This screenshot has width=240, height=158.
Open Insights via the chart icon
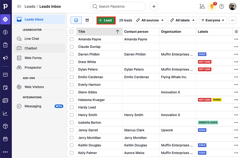pyautogui.click(x=6, y=113)
